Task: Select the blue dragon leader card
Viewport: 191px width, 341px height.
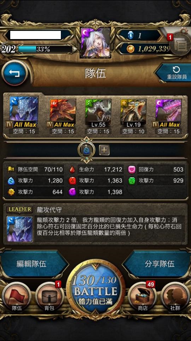Action: [24, 110]
